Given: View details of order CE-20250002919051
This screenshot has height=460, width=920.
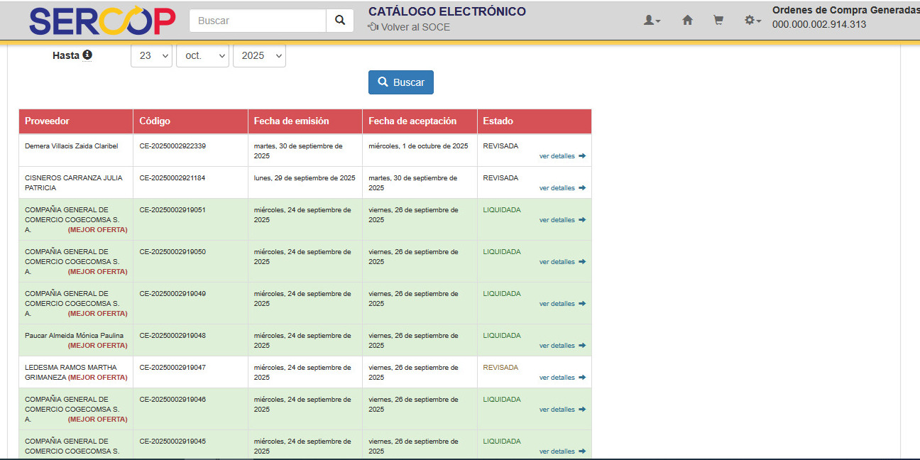Looking at the screenshot, I should click(x=557, y=220).
